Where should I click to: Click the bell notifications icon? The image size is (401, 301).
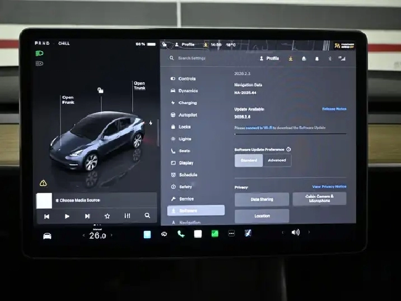click(316, 58)
